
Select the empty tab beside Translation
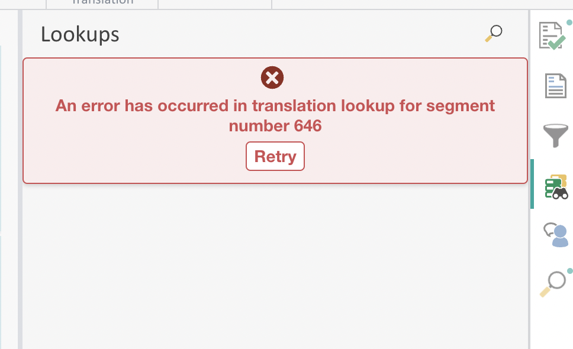214,3
